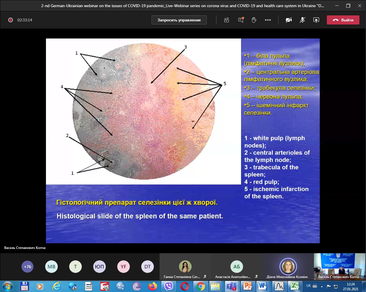Leave the meeting with Выйти button
366x292 pixels.
point(343,20)
